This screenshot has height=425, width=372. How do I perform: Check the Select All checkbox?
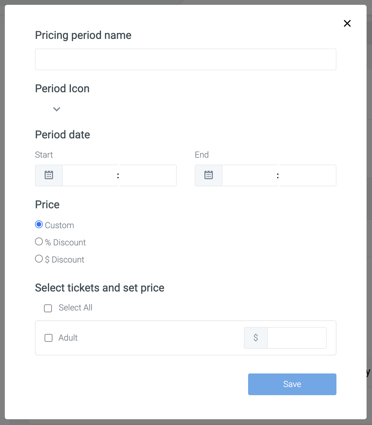[x=48, y=308]
